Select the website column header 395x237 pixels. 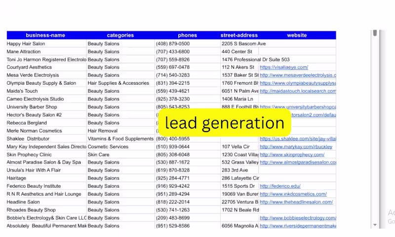297,35
